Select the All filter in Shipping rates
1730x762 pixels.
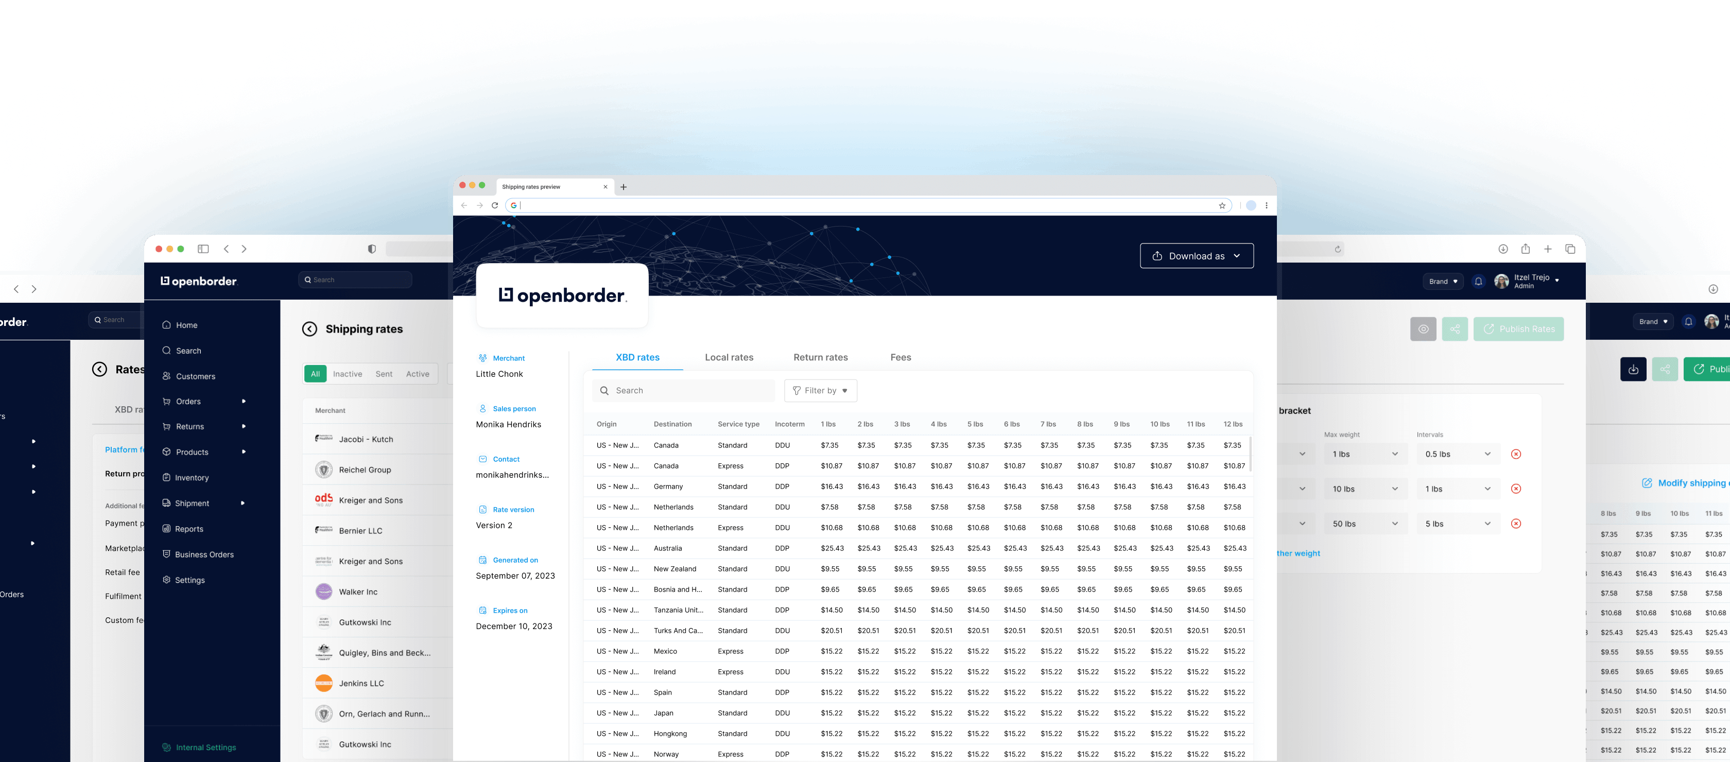[316, 374]
